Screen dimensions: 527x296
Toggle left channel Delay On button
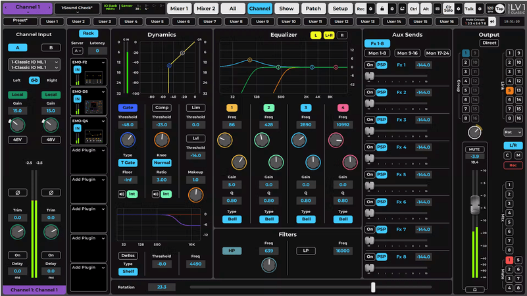click(18, 255)
